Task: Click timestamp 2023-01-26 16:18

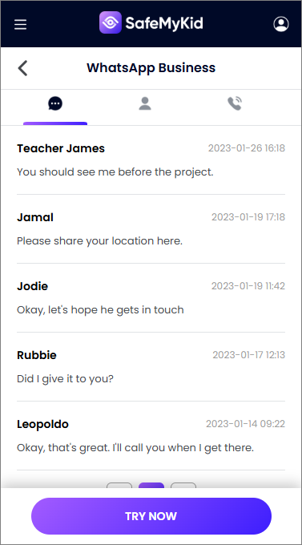Action: (x=247, y=148)
